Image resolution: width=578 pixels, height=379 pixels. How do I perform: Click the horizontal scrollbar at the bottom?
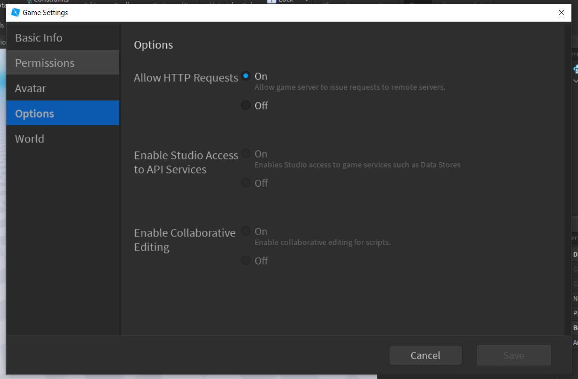click(188, 376)
